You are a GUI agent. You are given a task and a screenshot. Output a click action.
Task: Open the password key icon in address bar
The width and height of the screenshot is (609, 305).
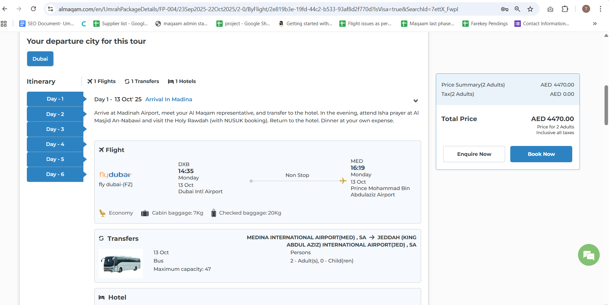click(x=505, y=9)
